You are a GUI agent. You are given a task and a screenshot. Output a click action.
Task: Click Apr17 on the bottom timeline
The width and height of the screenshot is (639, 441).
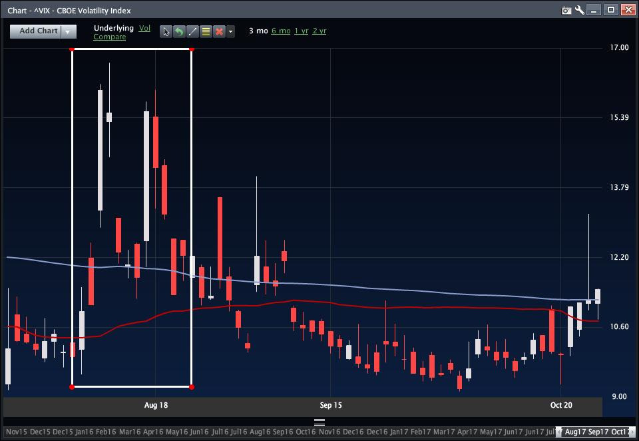click(x=467, y=432)
